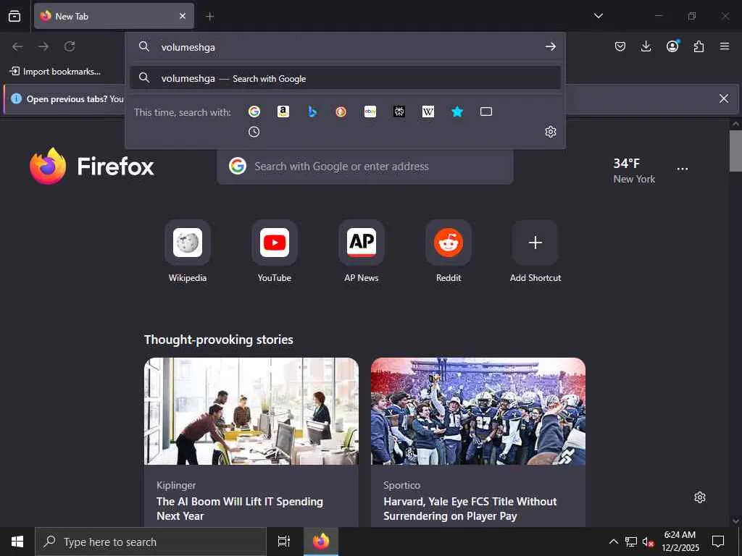Click Import bookmarks link

pos(55,72)
